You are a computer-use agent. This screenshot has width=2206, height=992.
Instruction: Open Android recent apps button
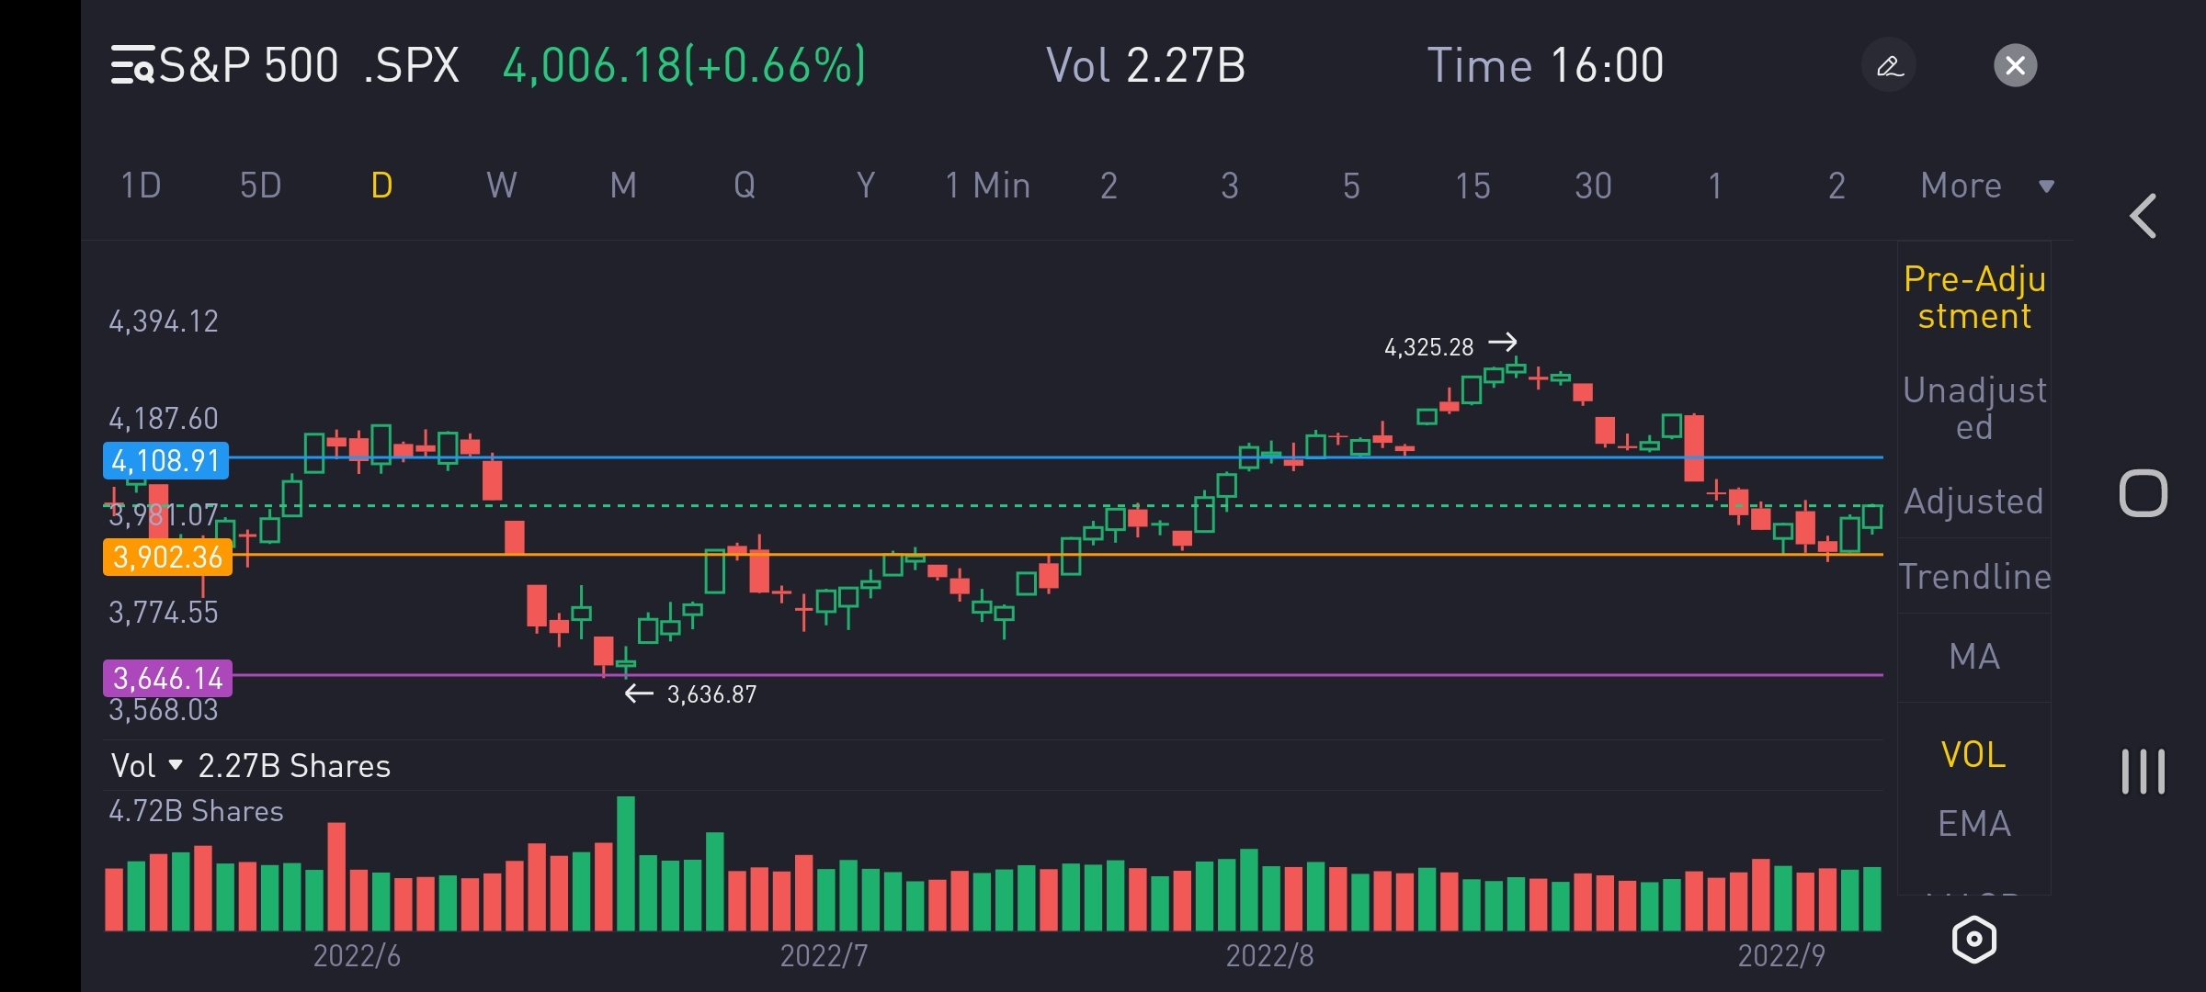2143,772
